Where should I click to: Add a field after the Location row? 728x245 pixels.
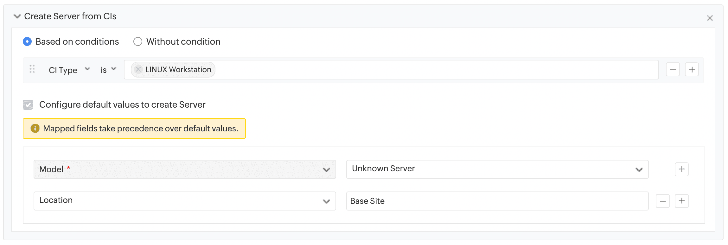point(681,201)
